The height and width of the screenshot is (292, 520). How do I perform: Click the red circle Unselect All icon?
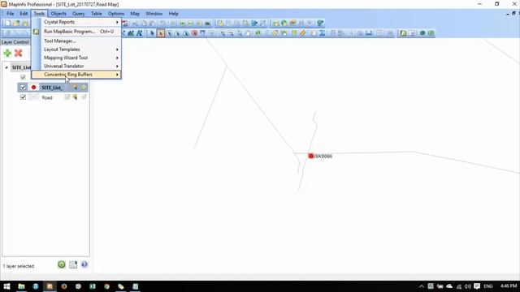[195, 33]
